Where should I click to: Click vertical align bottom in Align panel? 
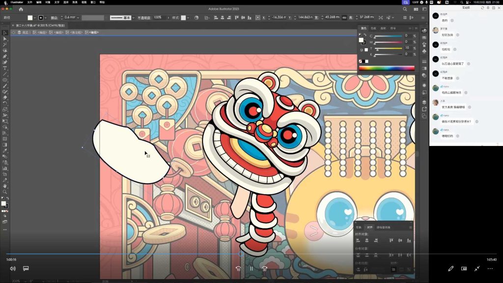(409, 240)
